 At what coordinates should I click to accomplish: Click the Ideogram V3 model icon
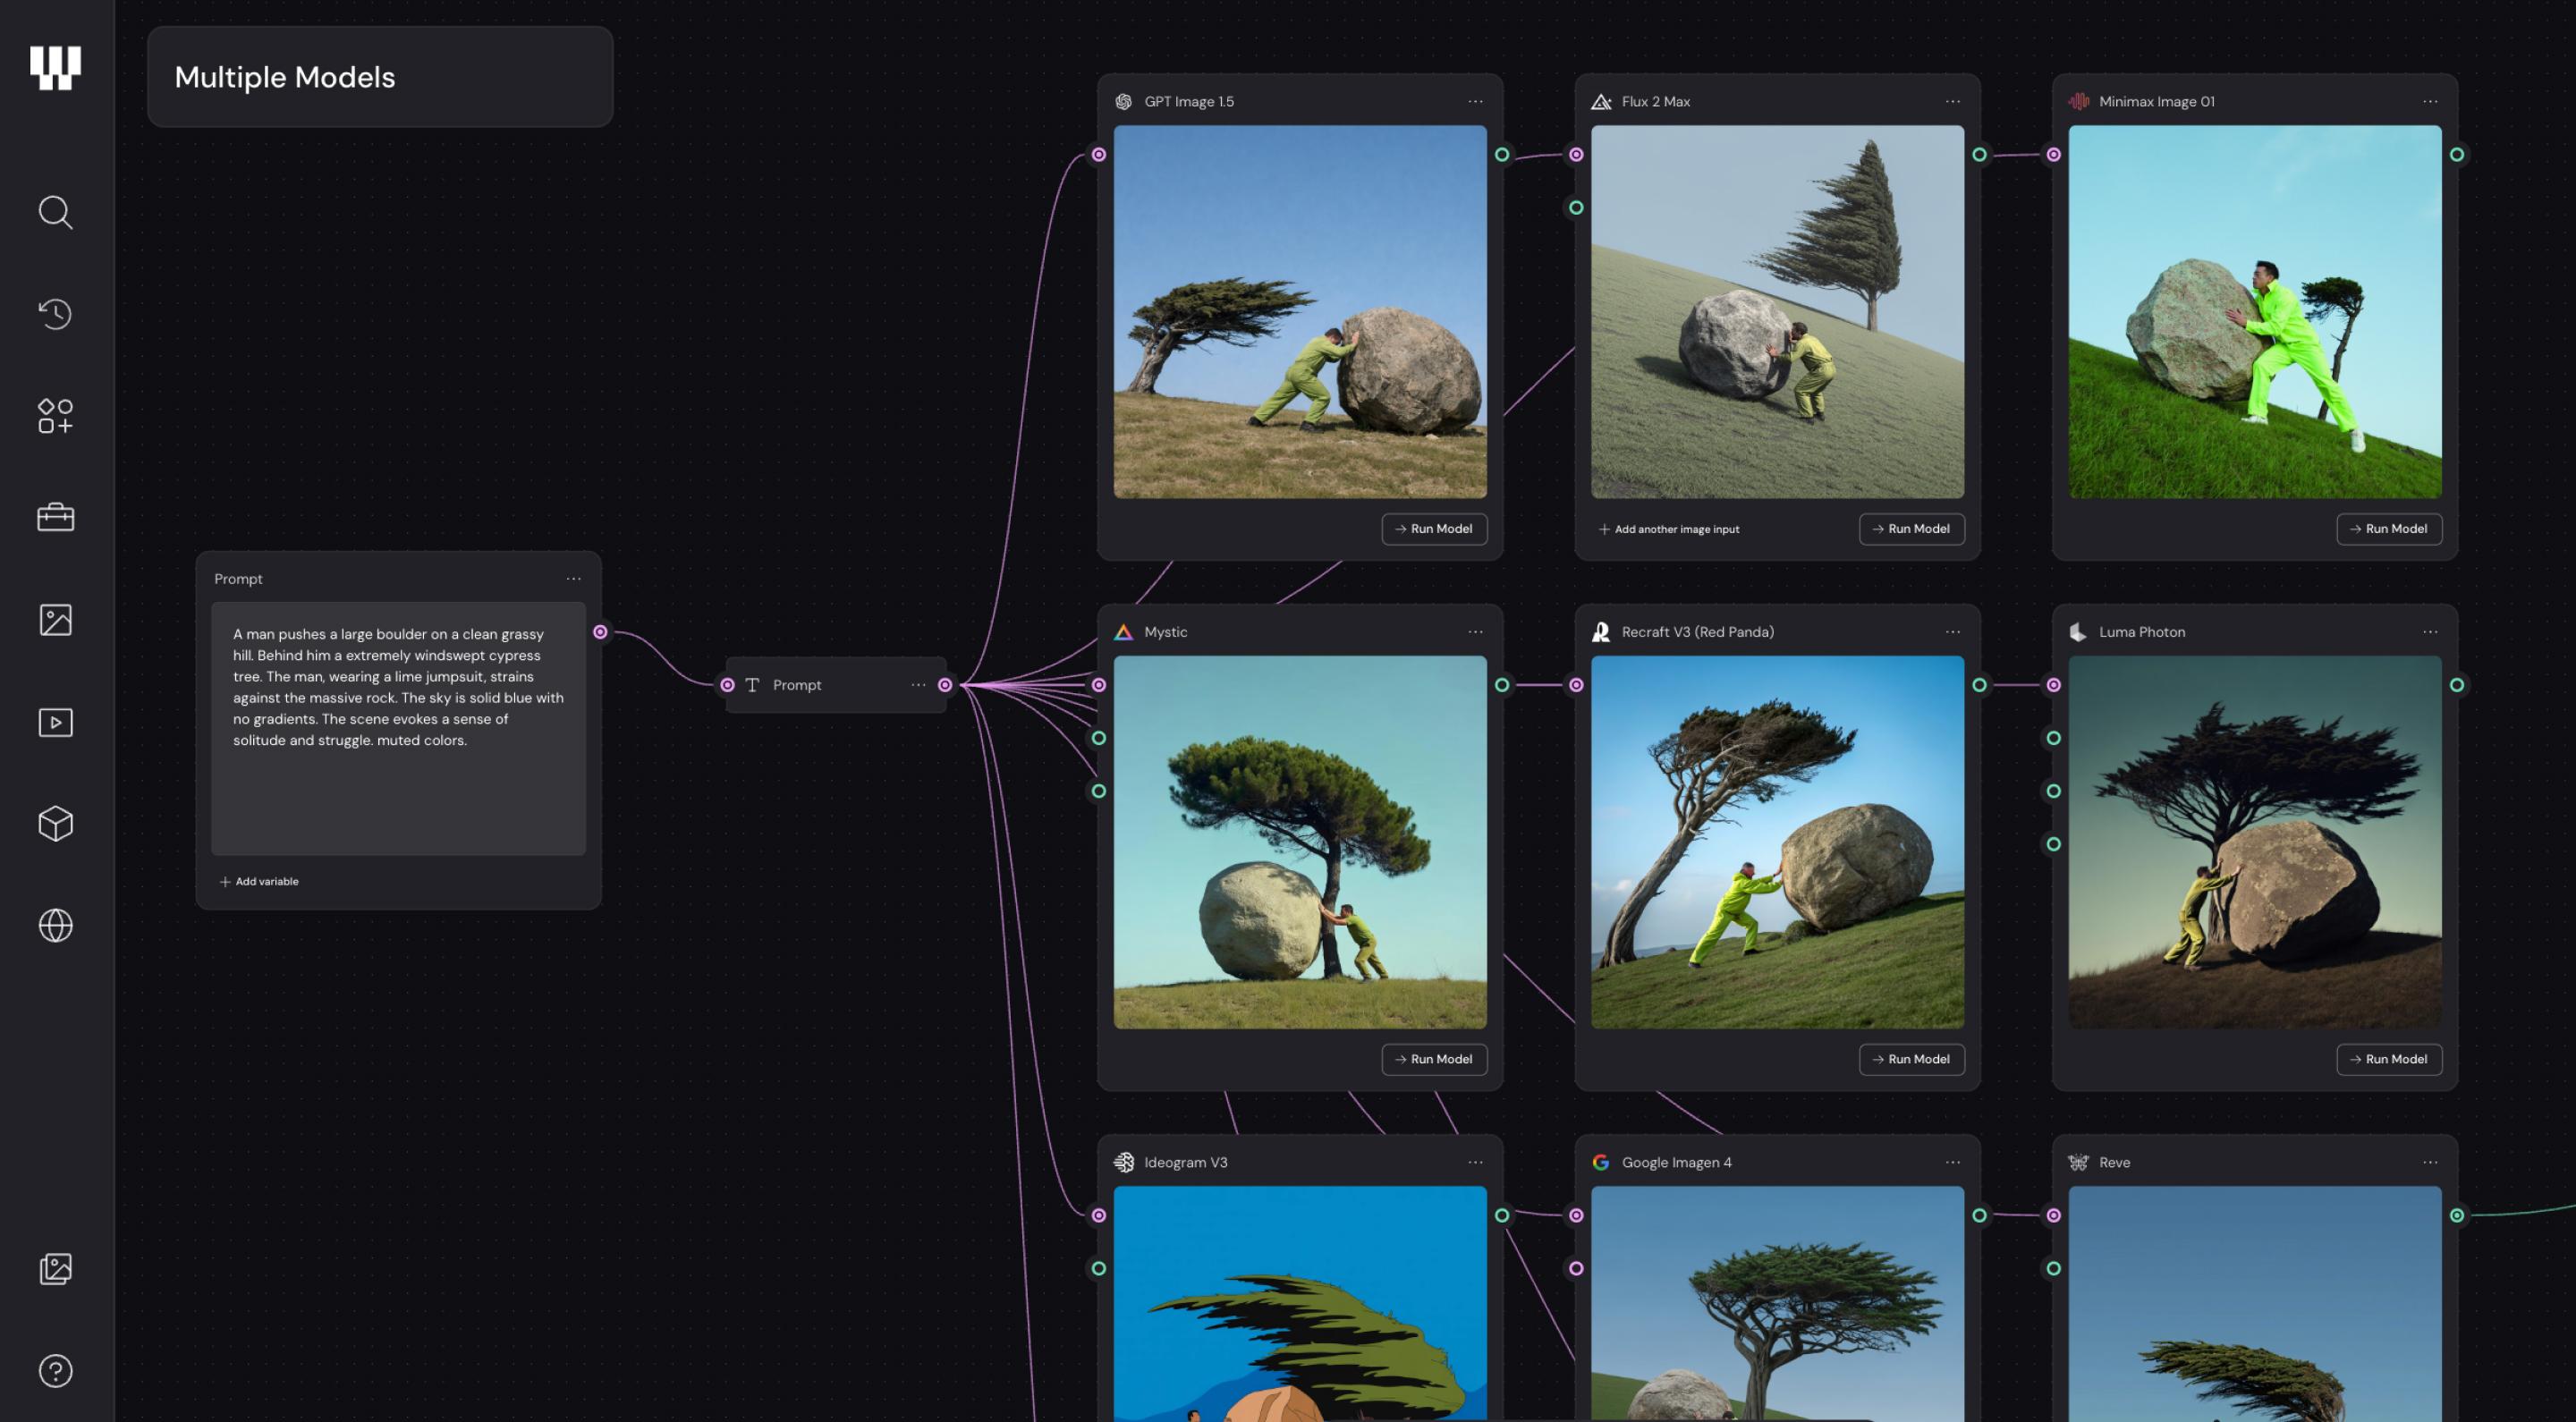[x=1124, y=1162]
